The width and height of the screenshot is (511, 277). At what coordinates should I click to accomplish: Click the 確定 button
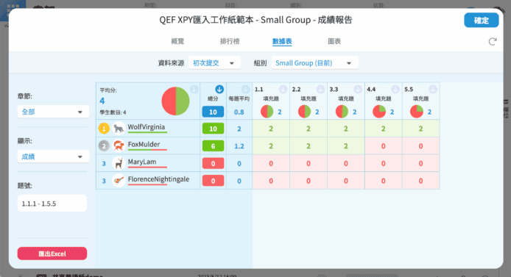[x=482, y=20]
